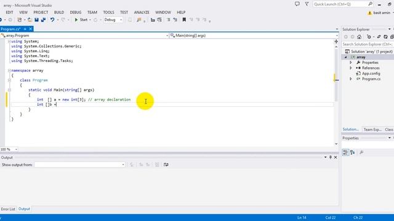Click the bookmark toggle icon in toolbar
Screen dimensions: 394x221
(x=184, y=20)
